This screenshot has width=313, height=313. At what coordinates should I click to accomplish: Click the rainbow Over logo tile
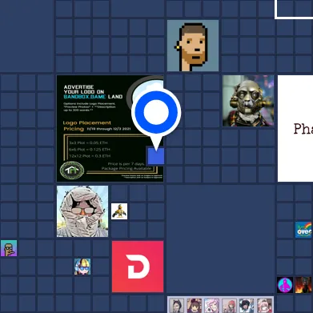pyautogui.click(x=303, y=230)
